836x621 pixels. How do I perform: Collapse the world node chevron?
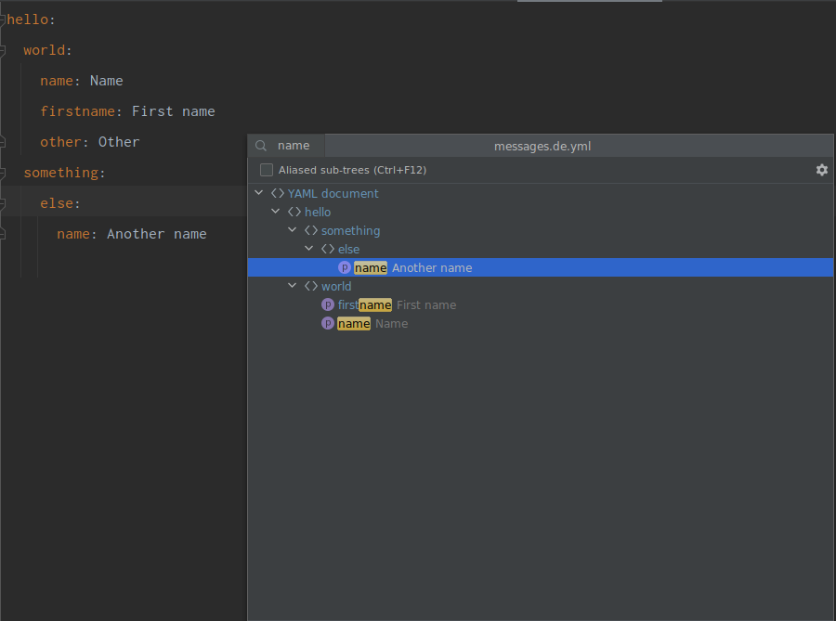(x=293, y=286)
